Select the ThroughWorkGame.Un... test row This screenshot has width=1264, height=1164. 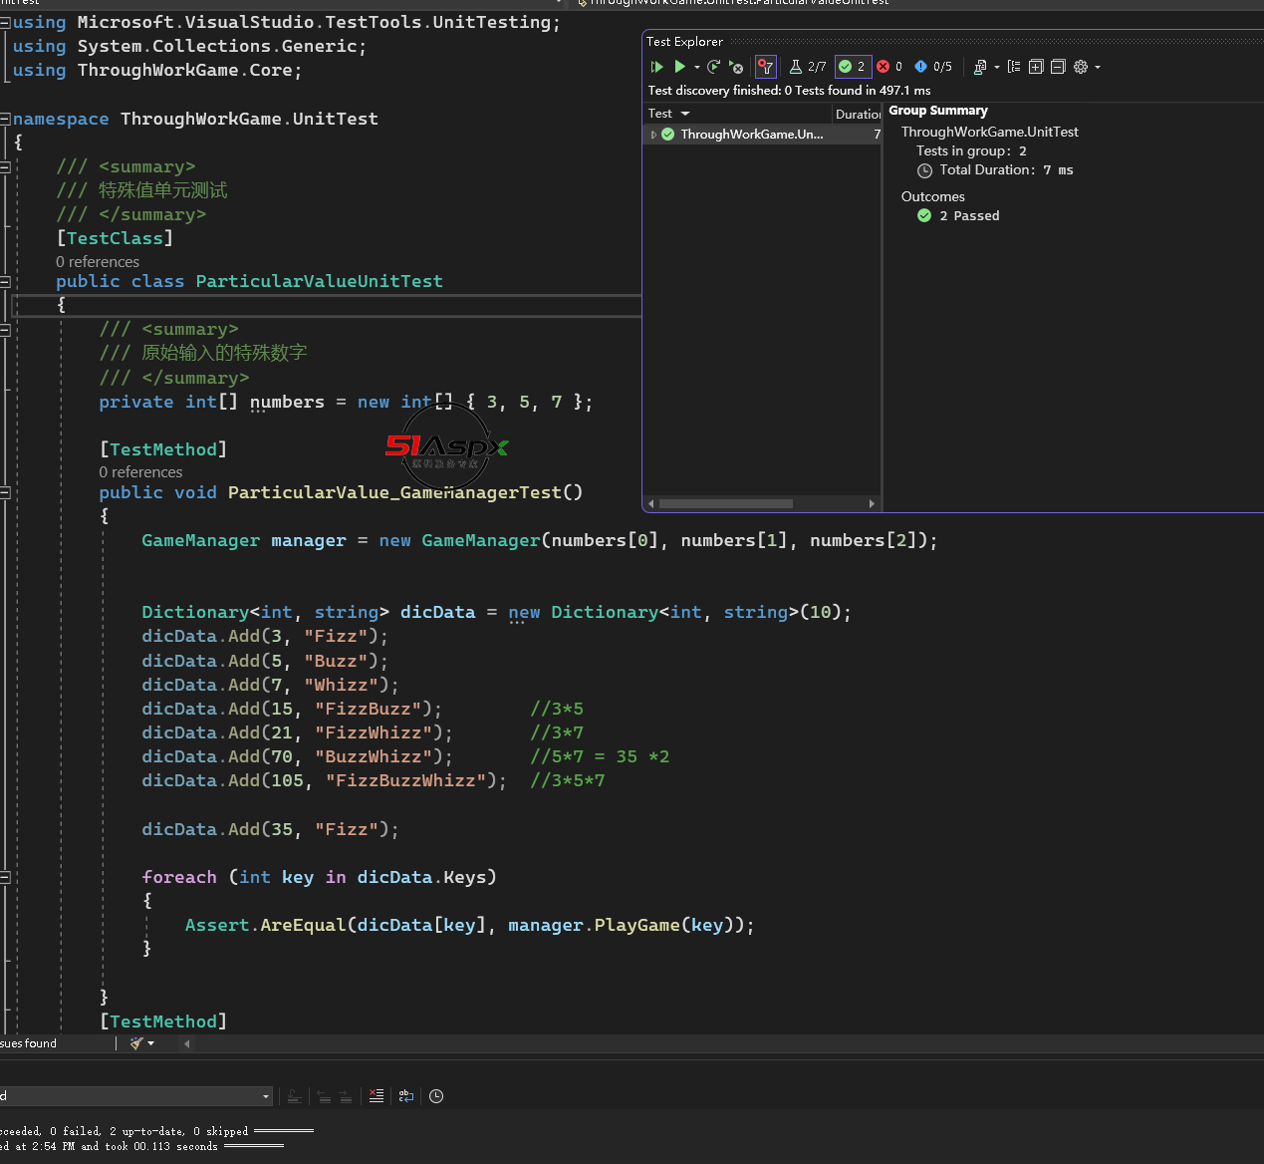(x=763, y=135)
